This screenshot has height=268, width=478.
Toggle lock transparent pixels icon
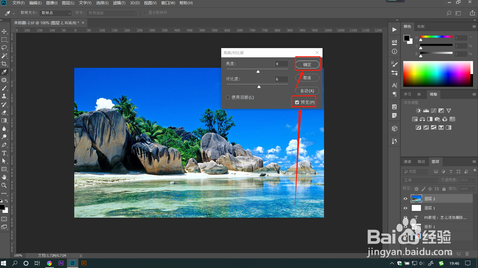click(416, 189)
